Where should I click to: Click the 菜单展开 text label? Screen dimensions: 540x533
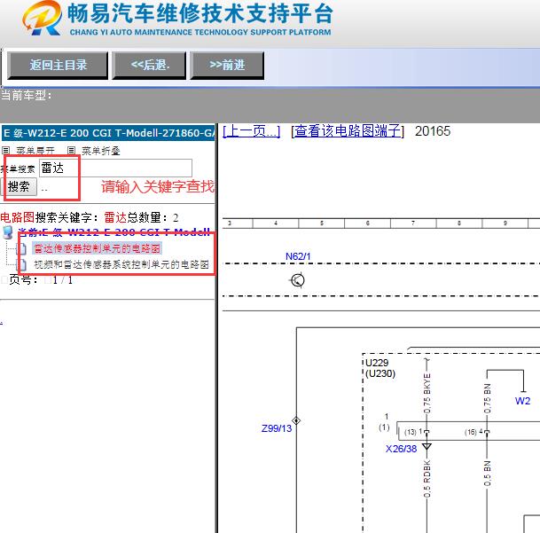(35, 151)
